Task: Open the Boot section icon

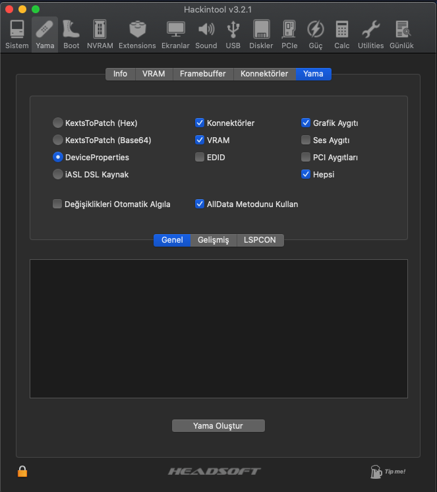Action: 71,34
